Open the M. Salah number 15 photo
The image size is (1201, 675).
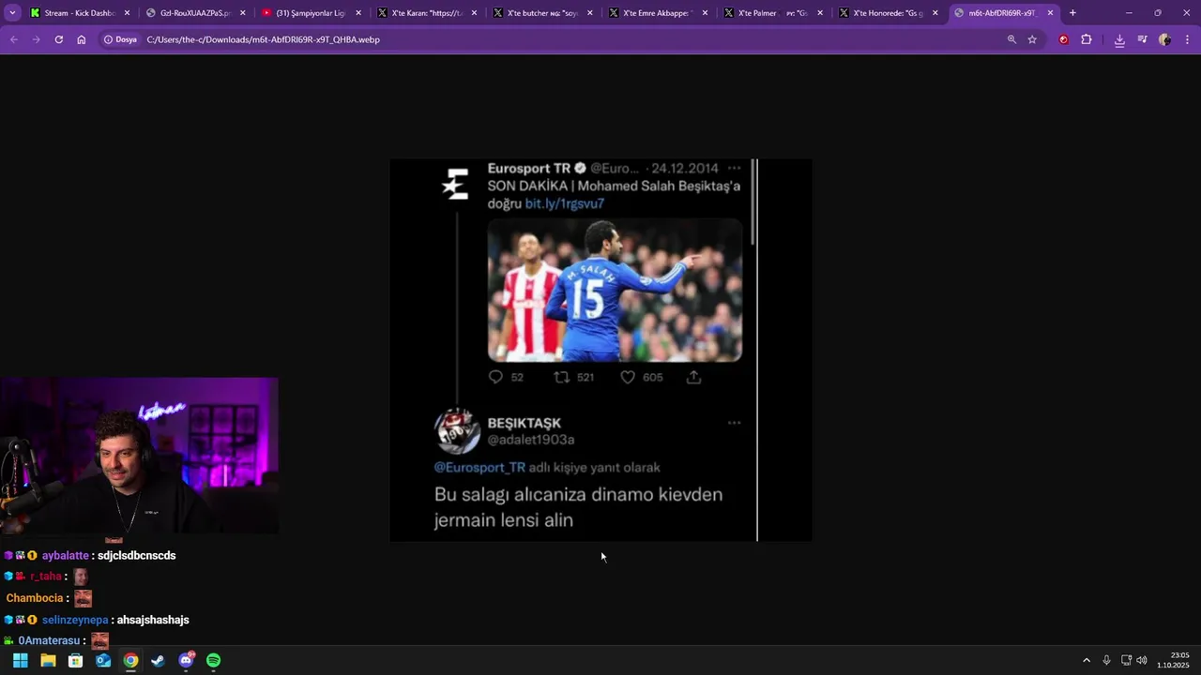[615, 290]
